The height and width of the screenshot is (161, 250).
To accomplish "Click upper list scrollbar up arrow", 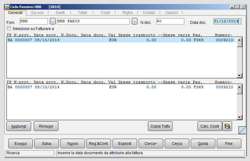I will [x=239, y=40].
